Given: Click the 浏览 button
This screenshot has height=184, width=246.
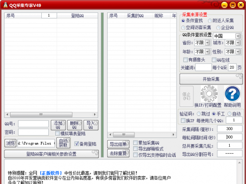Looking at the screenshot, I should click(10, 143).
